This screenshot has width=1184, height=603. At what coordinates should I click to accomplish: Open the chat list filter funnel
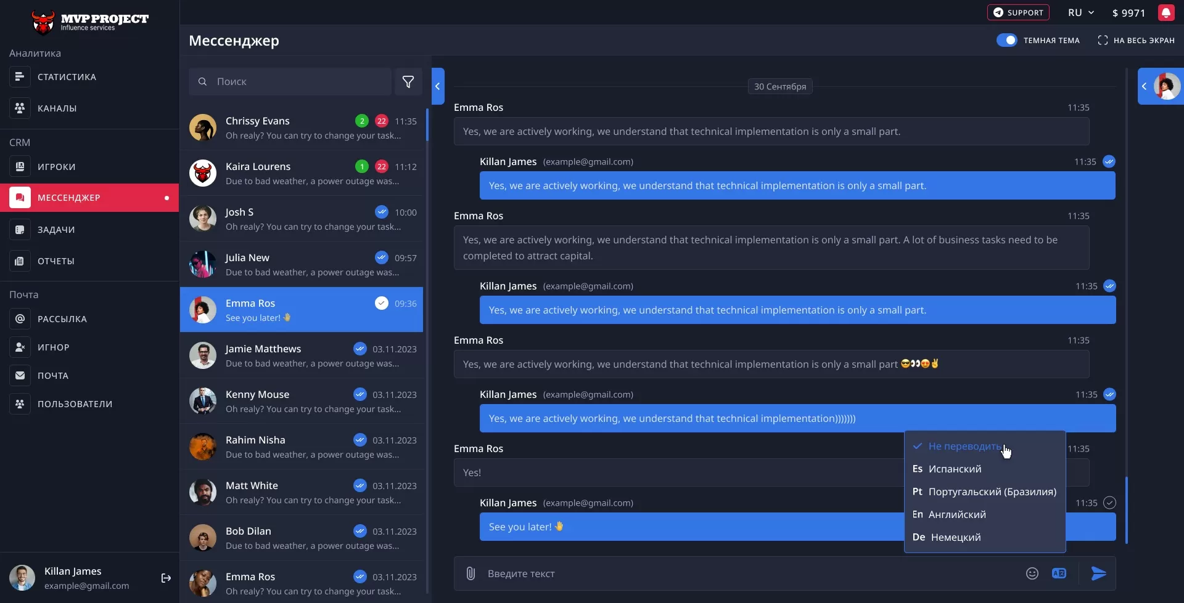pyautogui.click(x=408, y=81)
